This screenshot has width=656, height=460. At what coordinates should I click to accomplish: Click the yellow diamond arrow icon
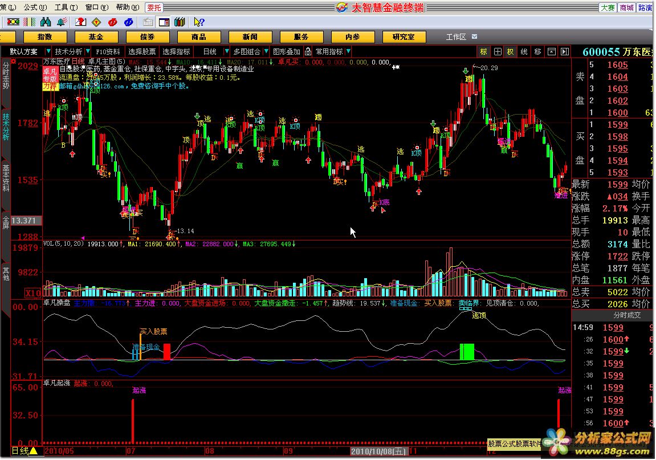[96, 22]
